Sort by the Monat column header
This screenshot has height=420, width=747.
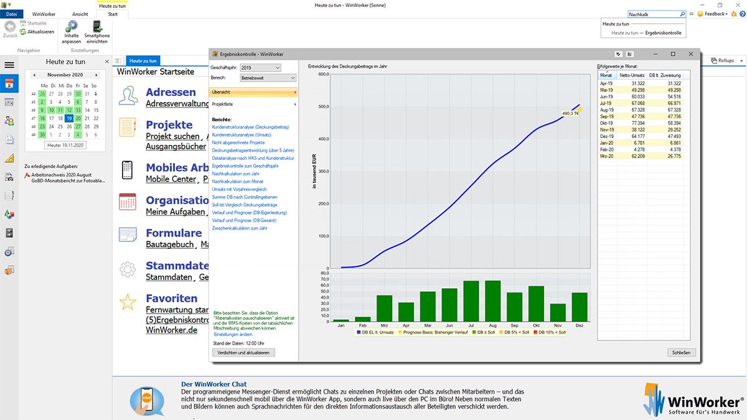pyautogui.click(x=606, y=75)
